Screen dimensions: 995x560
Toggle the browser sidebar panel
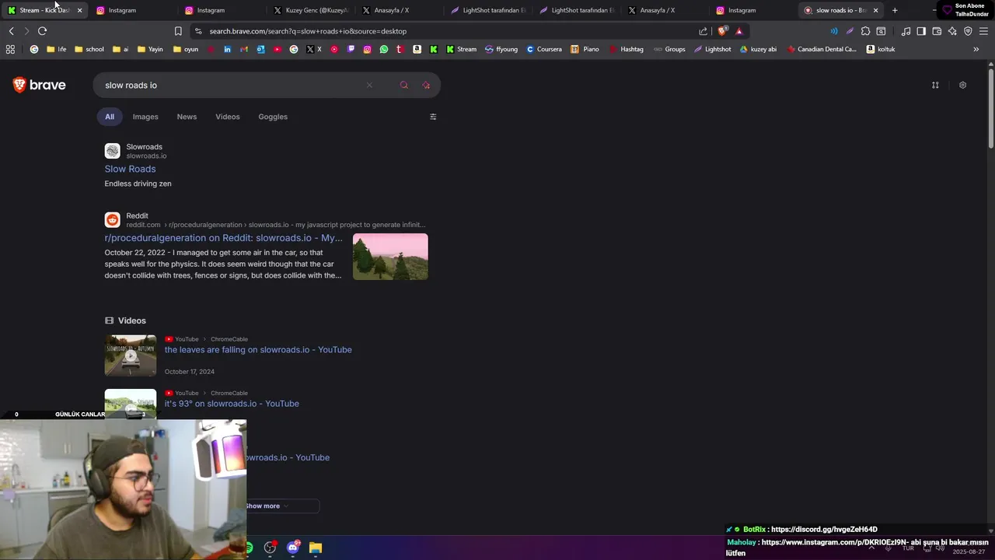pos(921,31)
